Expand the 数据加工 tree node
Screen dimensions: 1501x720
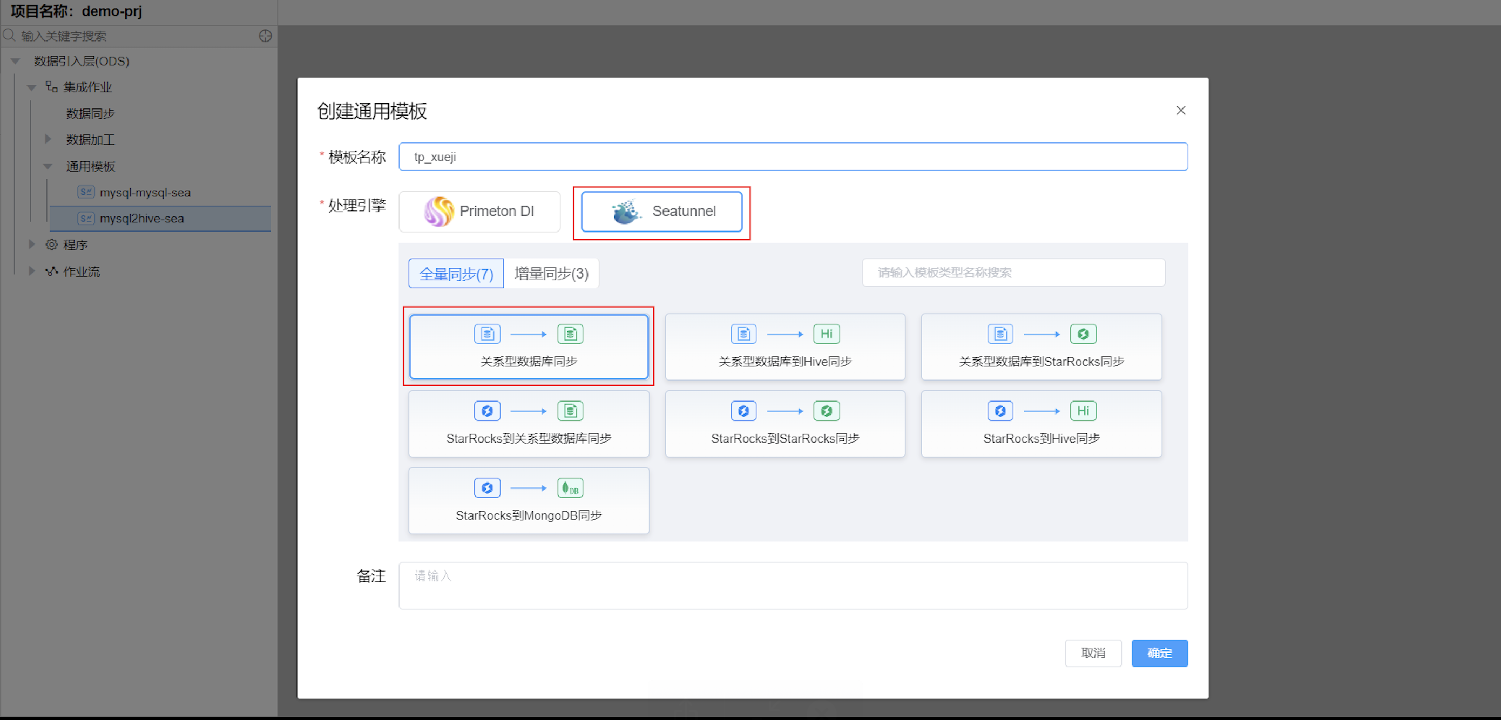pyautogui.click(x=49, y=139)
